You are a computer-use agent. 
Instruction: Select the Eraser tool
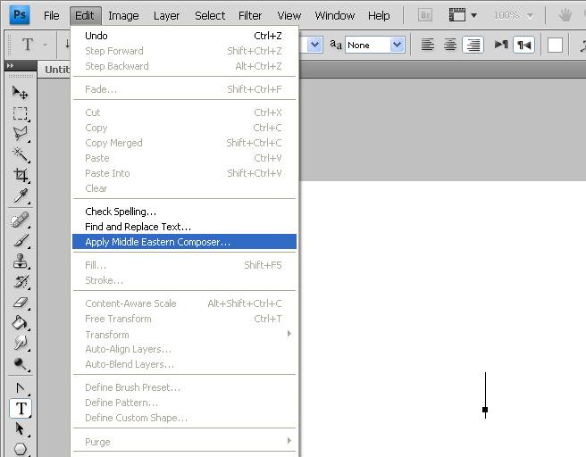click(x=21, y=302)
